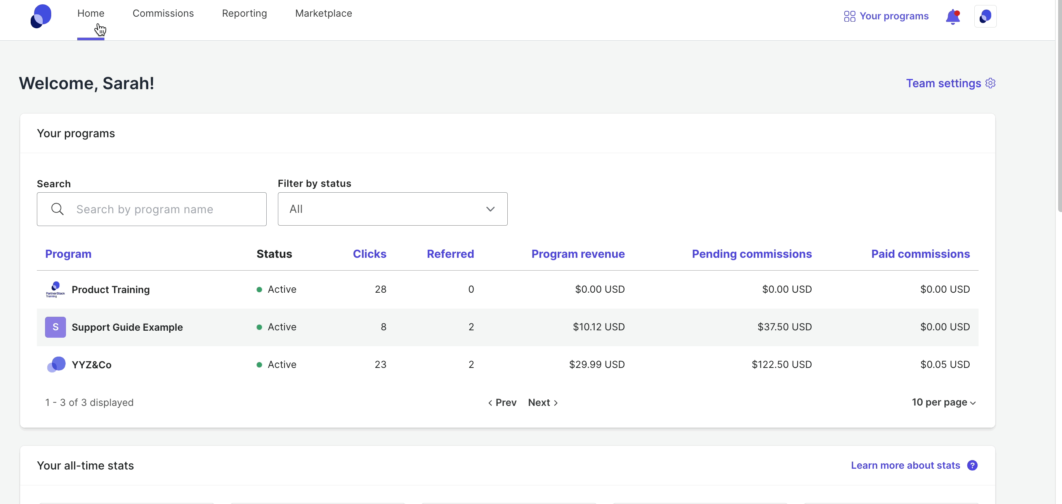Click the $37.50 USD pending commission value
1062x504 pixels.
pyautogui.click(x=784, y=327)
